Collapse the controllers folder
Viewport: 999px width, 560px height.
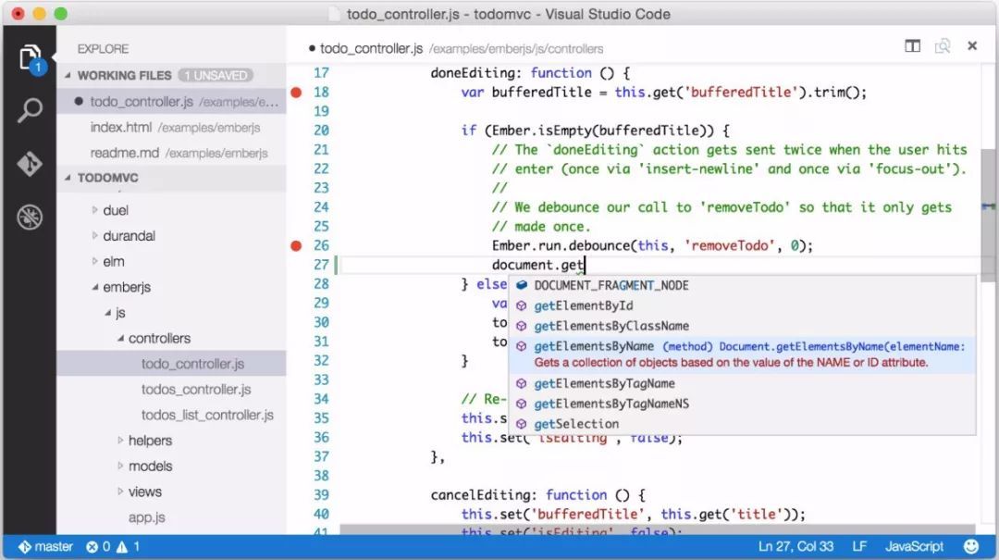(120, 338)
